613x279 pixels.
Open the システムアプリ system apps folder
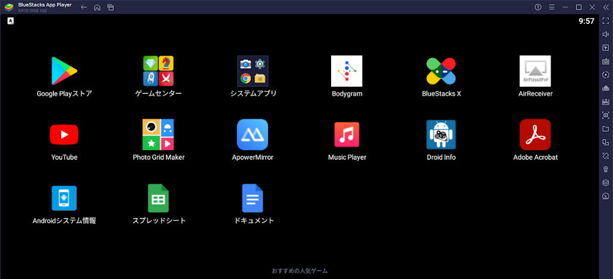coord(253,71)
